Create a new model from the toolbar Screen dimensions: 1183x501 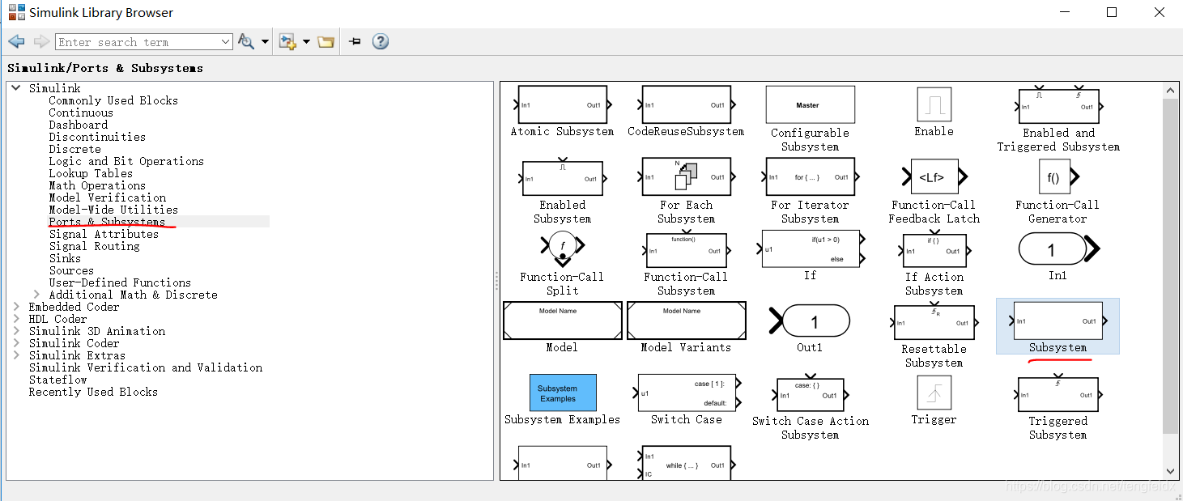click(287, 41)
